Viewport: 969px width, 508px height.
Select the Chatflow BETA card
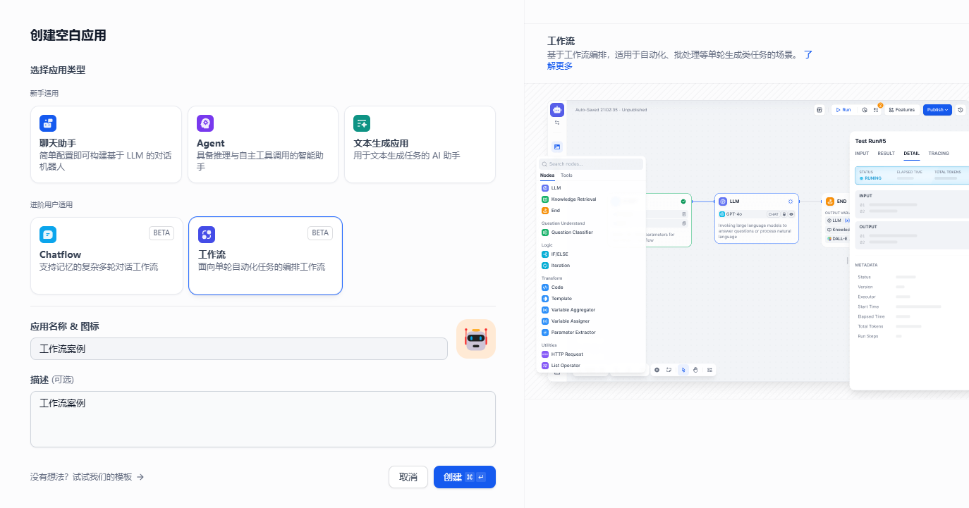coord(106,255)
